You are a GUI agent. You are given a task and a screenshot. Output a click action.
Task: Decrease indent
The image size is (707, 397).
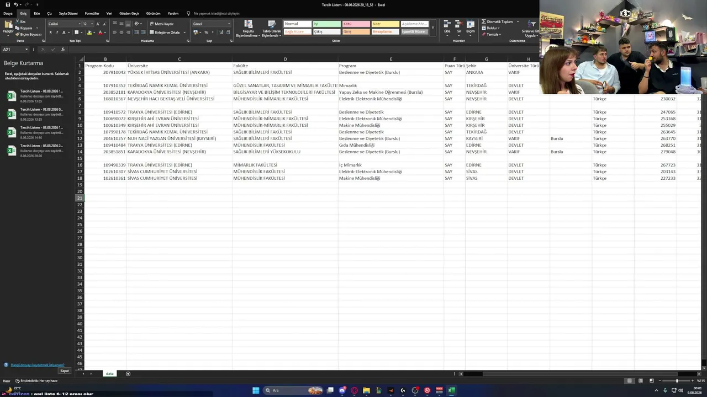point(137,33)
